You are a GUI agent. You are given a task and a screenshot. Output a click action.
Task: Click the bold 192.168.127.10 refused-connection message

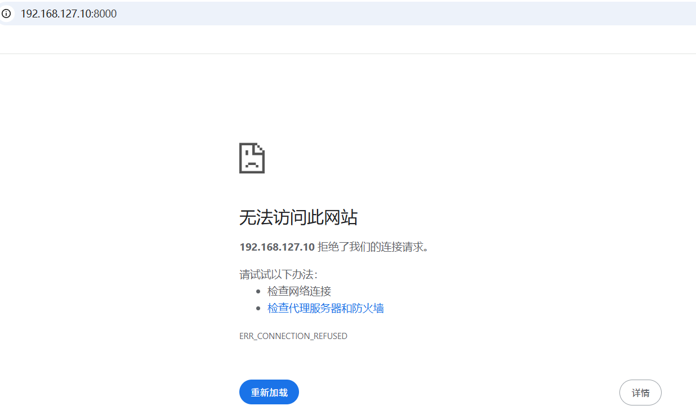pyautogui.click(x=334, y=247)
